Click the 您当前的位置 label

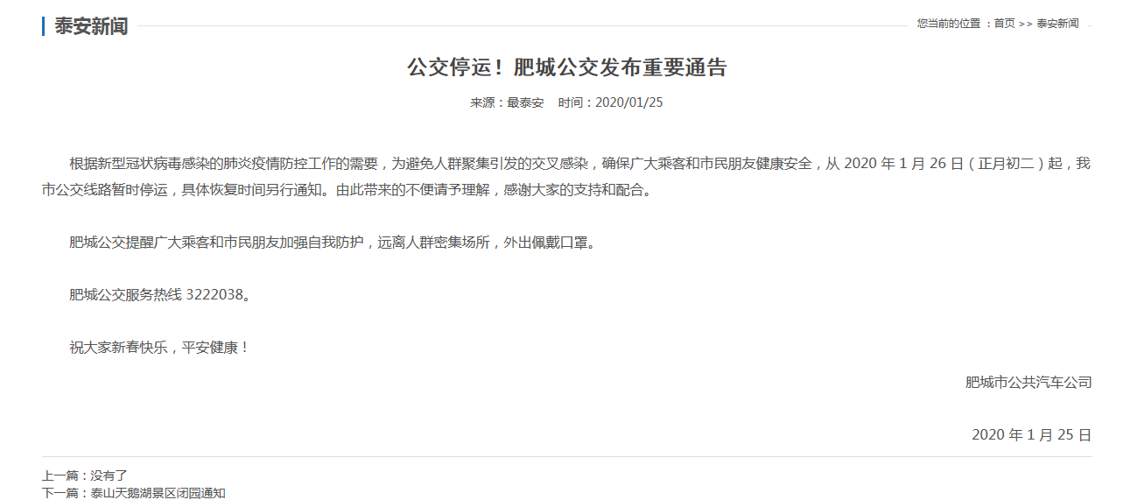pos(949,24)
